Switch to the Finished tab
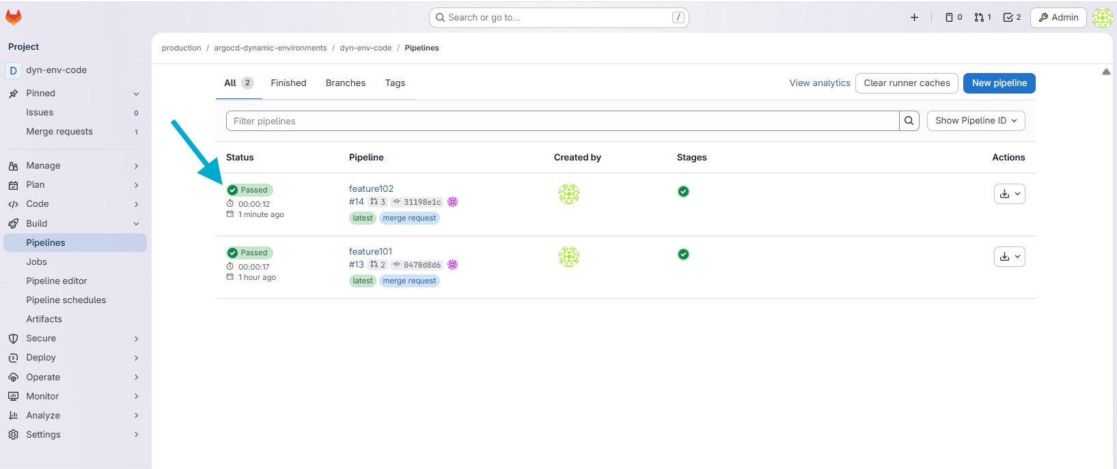Viewport: 1117px width, 469px height. pyautogui.click(x=288, y=83)
